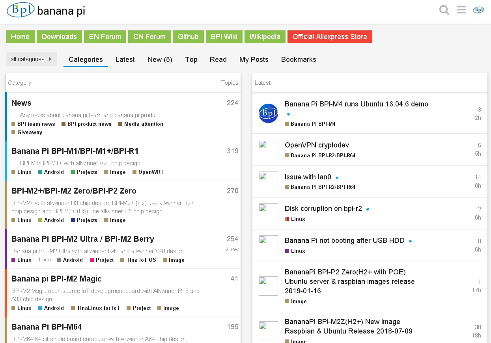Click the 2h time on BPI-M4 topic

[x=478, y=118]
